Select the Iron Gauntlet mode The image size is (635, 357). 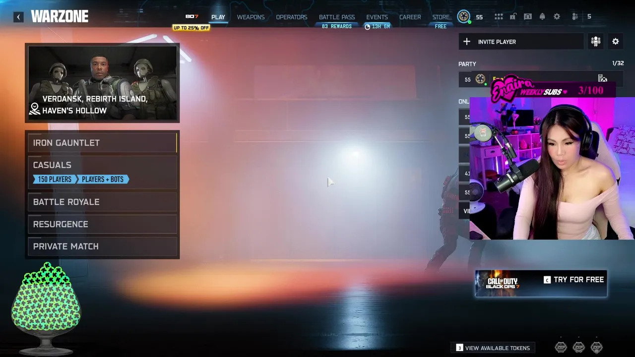pos(103,143)
